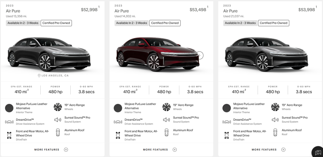Select Mojave interior color swatch, third card
This screenshot has width=323, height=157.
coord(226,108)
